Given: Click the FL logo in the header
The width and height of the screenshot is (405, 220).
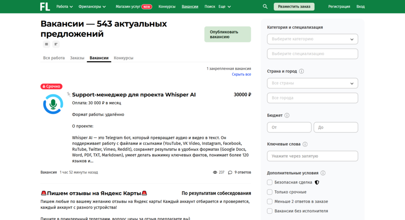Looking at the screenshot, I should [x=45, y=6].
